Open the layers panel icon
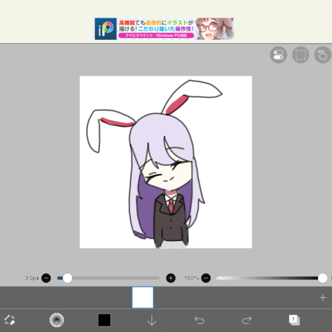The height and width of the screenshot is (332, 332). click(294, 320)
